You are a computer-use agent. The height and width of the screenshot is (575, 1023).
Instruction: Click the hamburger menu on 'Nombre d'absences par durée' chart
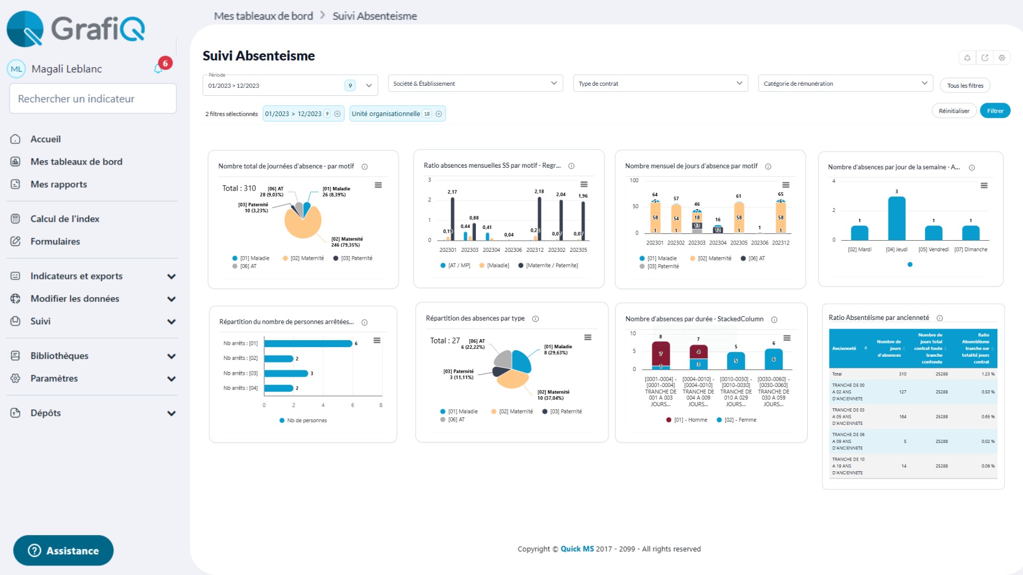(788, 338)
